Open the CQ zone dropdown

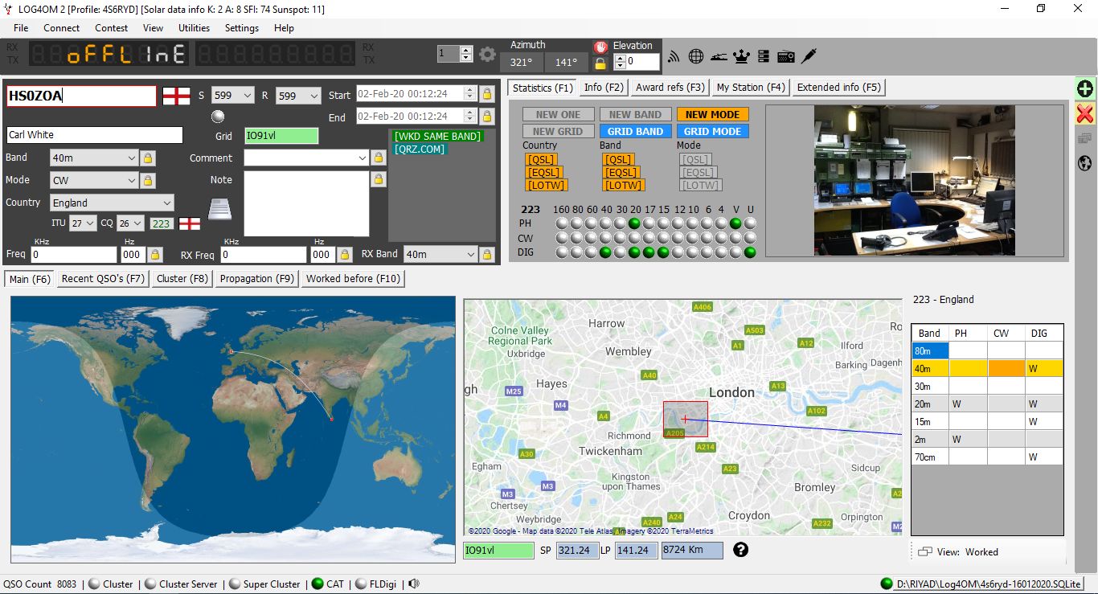138,223
